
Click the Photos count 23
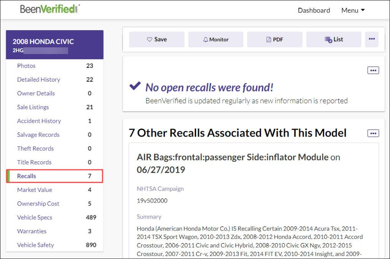point(90,66)
